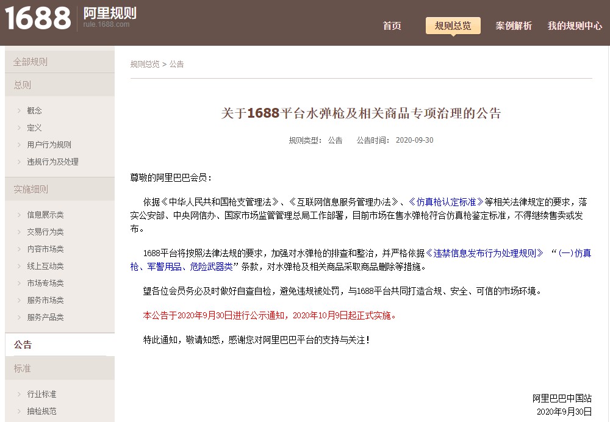
Task: Click the chevron arrow beside 线上互动类
Action: tap(19, 266)
